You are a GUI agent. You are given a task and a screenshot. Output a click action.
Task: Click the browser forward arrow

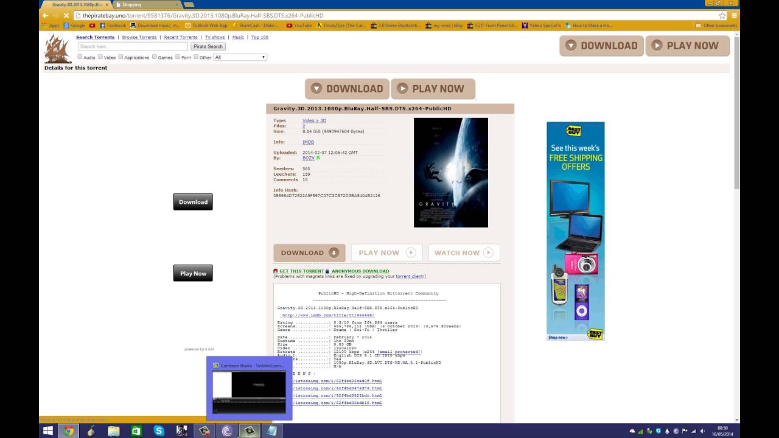(55, 15)
